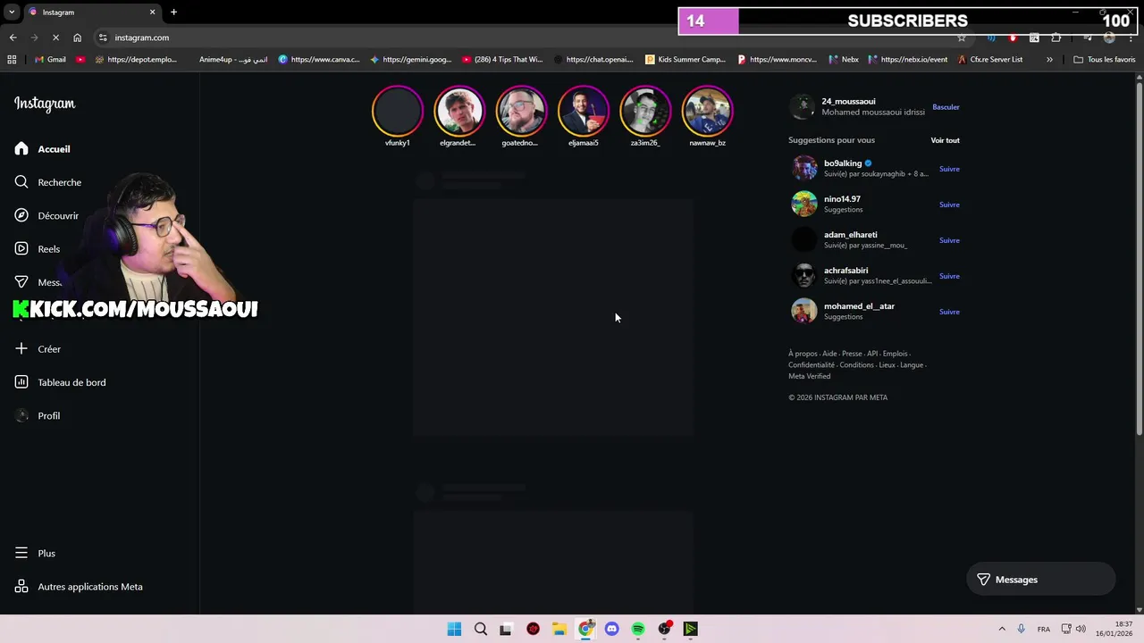Open Tableau de bord dashboard
This screenshot has width=1144, height=643.
(x=60, y=382)
